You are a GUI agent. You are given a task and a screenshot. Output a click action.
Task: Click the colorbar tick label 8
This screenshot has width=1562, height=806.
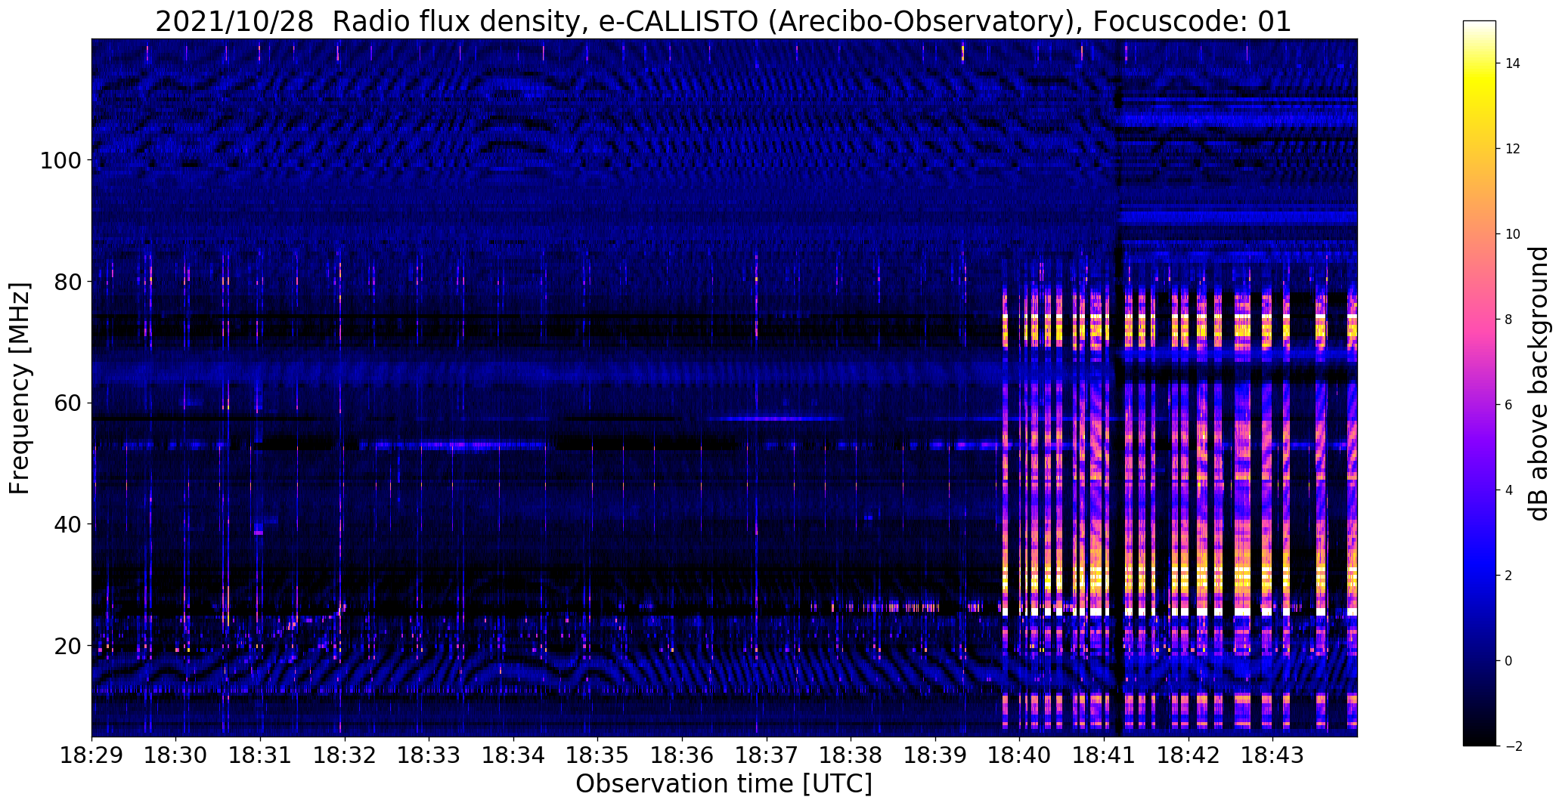1509,320
